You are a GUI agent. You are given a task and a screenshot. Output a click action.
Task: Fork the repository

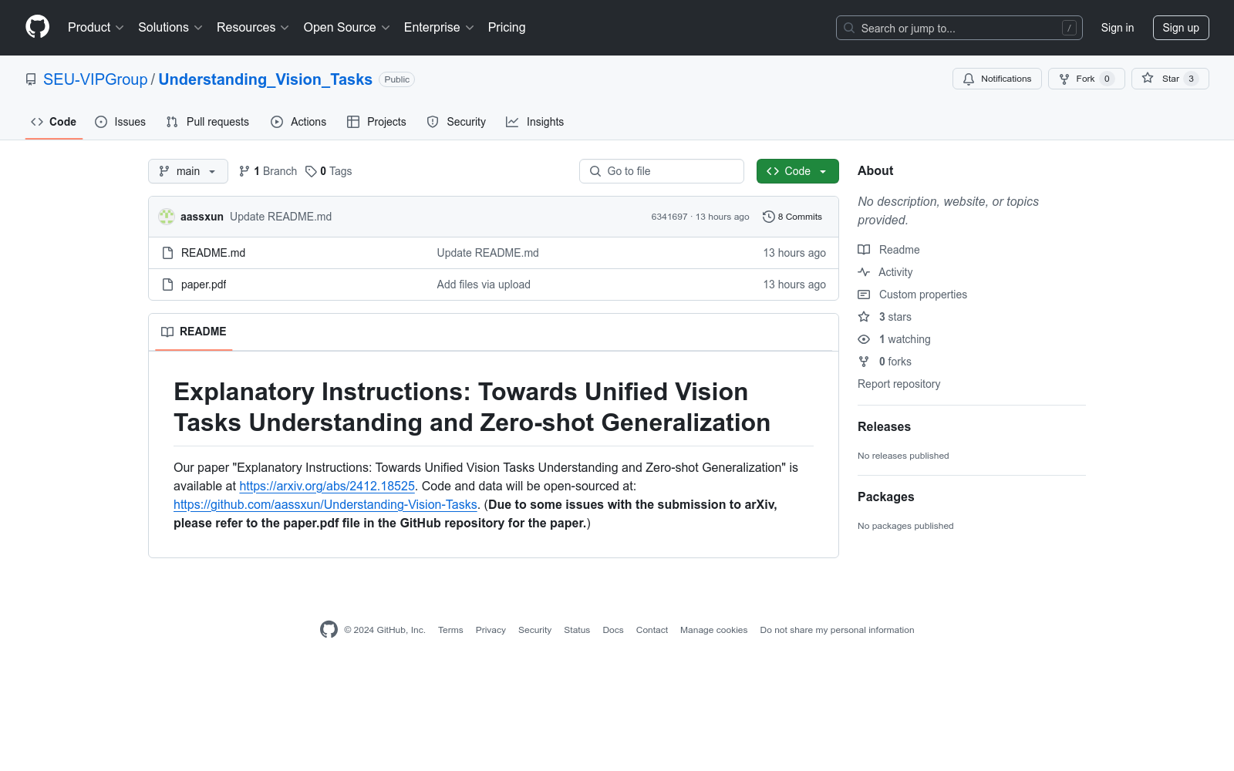coord(1086,79)
